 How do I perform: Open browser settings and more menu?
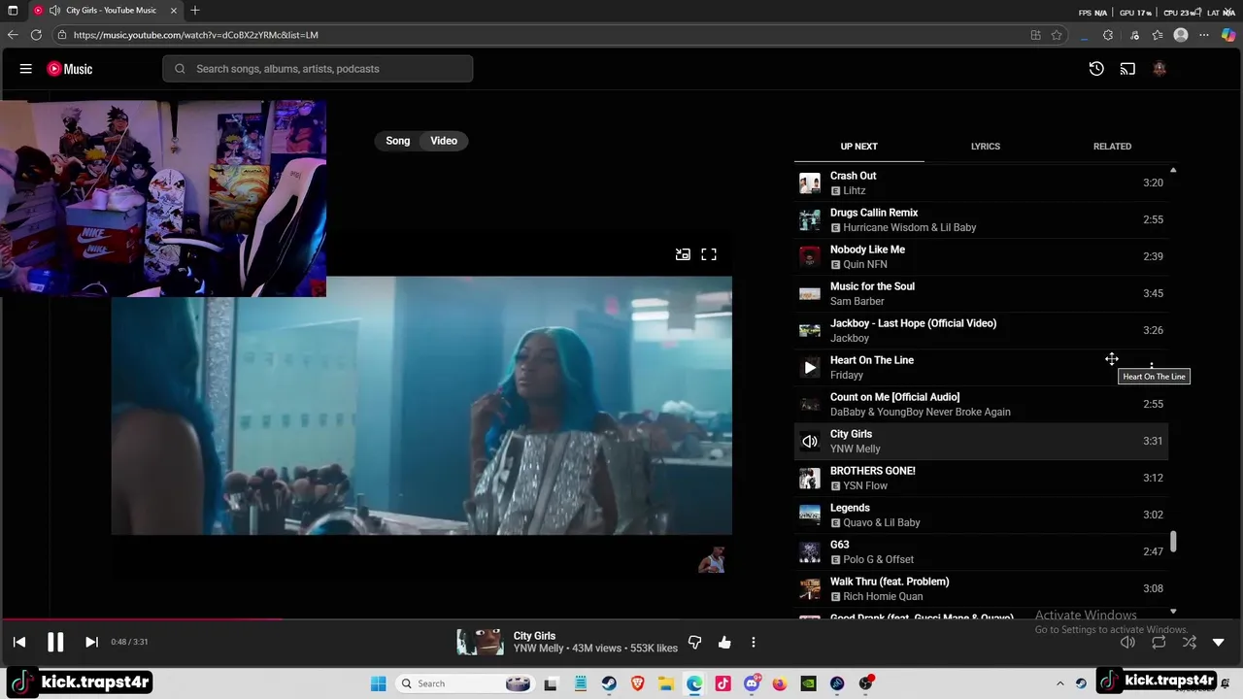1204,35
